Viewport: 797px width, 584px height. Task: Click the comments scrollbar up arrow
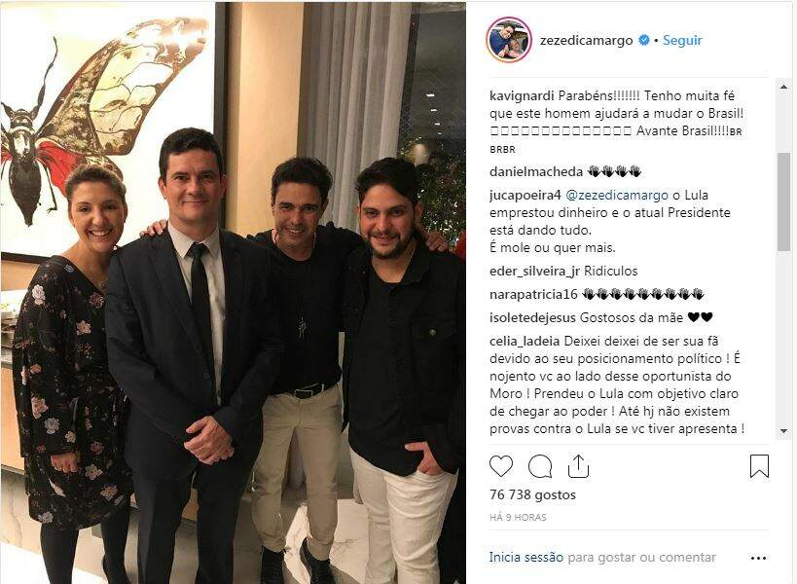click(783, 87)
